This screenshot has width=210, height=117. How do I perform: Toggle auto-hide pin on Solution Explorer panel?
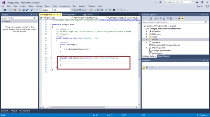point(205,15)
